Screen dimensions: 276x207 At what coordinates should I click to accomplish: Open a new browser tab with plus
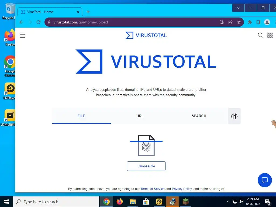[x=88, y=12]
